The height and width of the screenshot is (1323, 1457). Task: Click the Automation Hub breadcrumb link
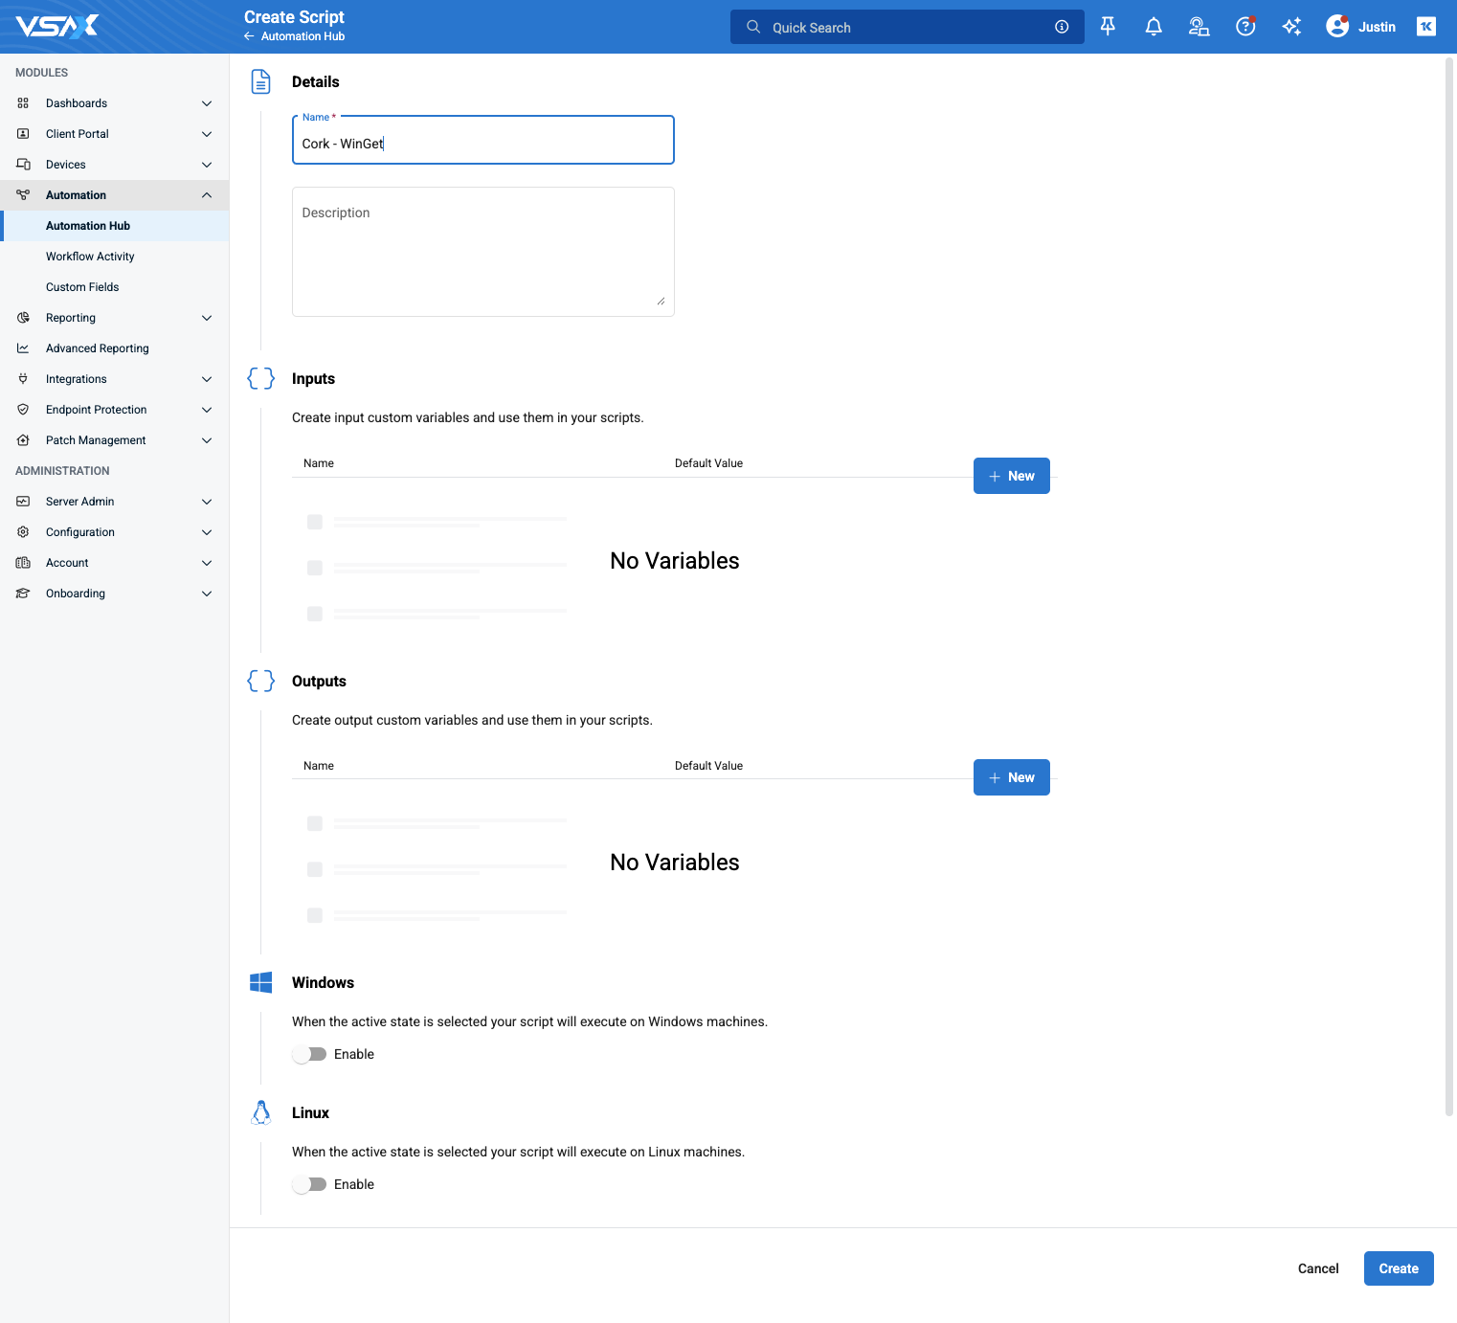click(303, 36)
